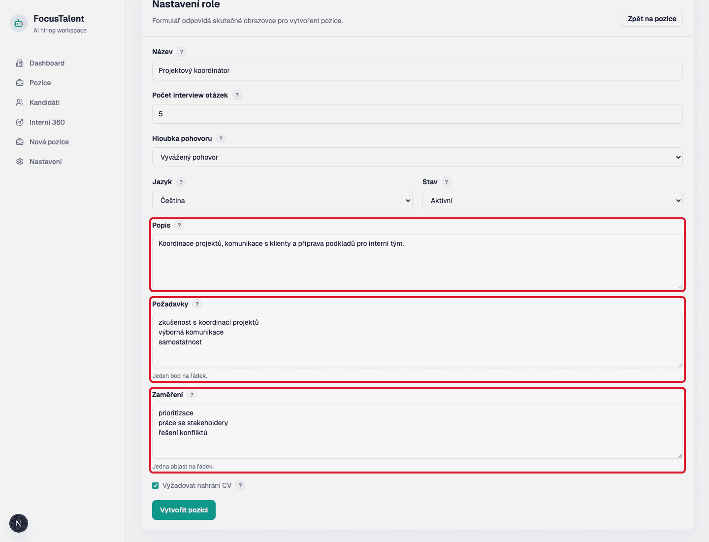Click into the Požadavky text area
709x542 pixels.
point(418,340)
